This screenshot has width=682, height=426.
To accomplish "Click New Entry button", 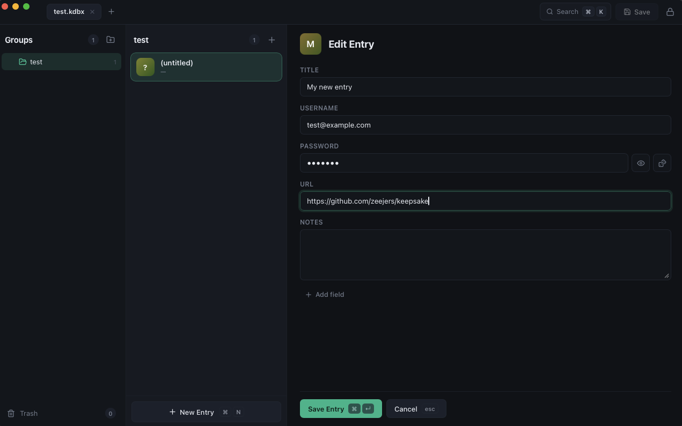I will pyautogui.click(x=206, y=412).
